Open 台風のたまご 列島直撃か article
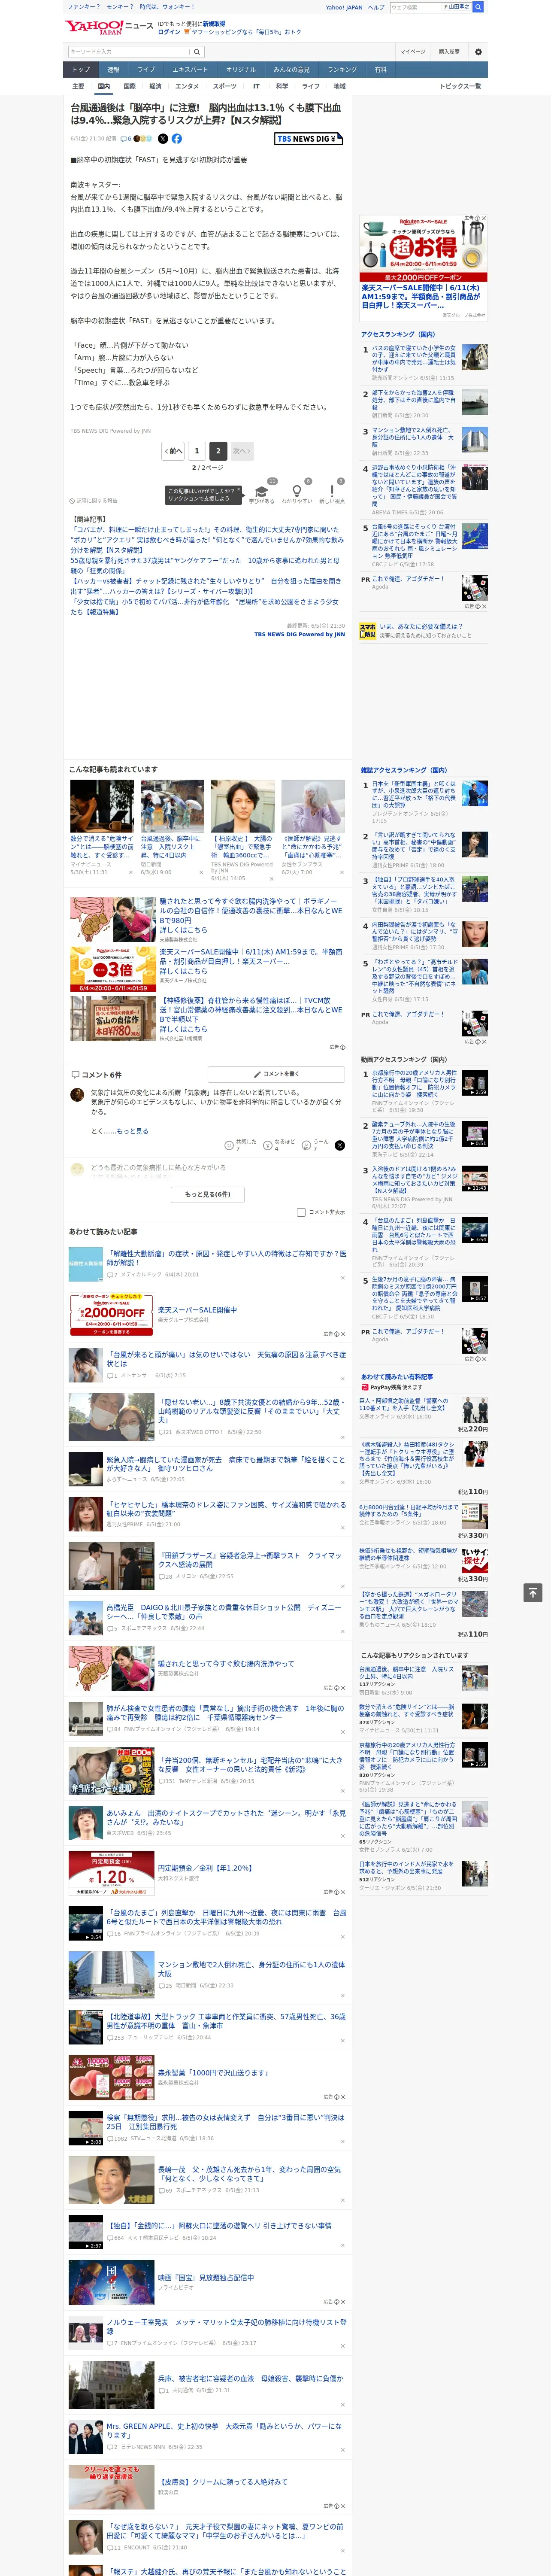Image resolution: width=551 pixels, height=2576 pixels. click(x=227, y=1917)
